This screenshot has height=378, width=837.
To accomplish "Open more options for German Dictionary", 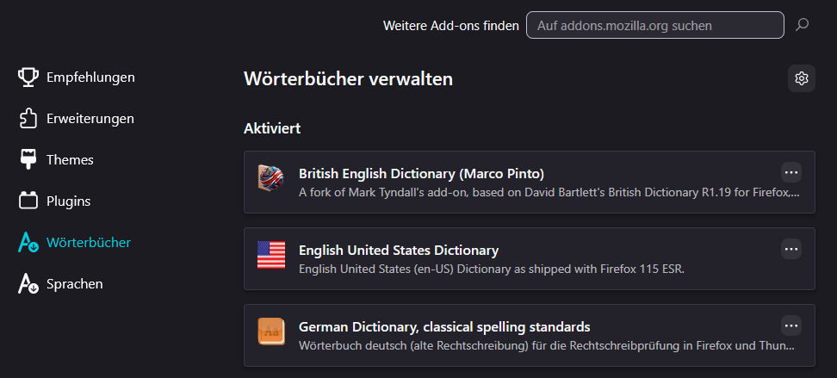I will click(791, 325).
